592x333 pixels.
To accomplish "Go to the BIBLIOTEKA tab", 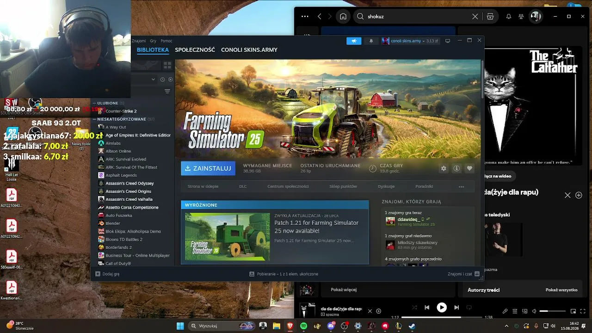I will click(x=153, y=50).
